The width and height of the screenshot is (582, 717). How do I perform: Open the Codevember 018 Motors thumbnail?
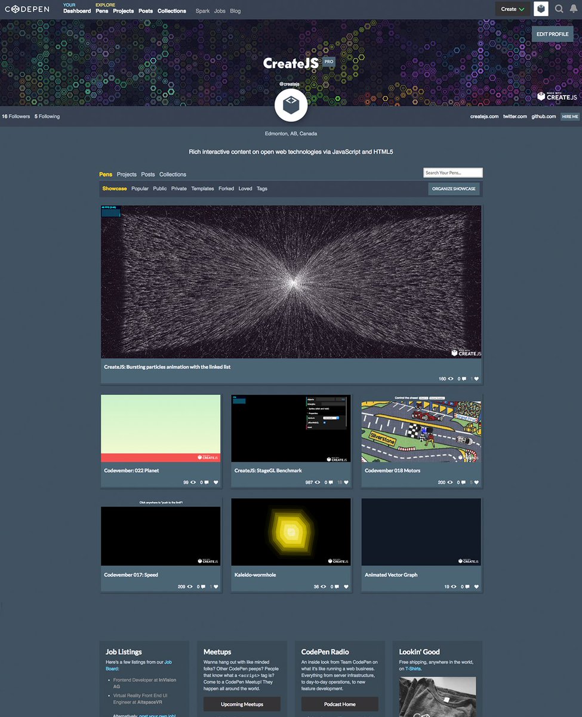(x=421, y=428)
